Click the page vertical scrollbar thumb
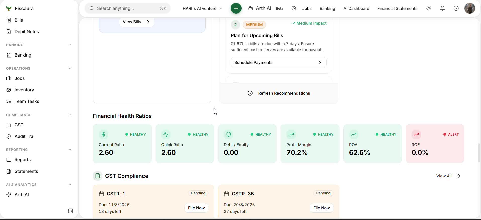Image resolution: width=481 pixels, height=220 pixels. point(479,153)
